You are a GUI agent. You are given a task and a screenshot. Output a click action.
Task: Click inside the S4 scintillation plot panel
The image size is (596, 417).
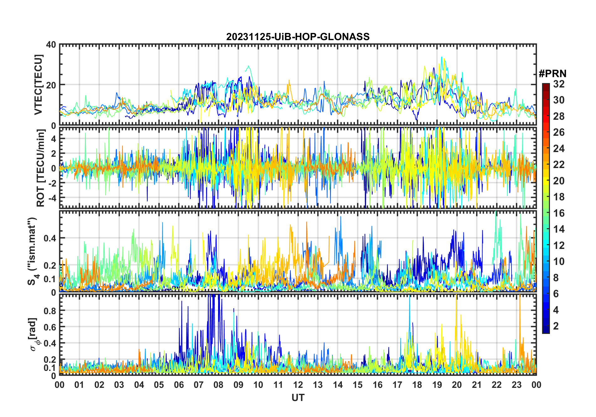pyautogui.click(x=298, y=251)
